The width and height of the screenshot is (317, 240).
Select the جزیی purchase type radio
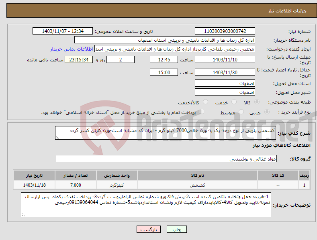pos(267,112)
